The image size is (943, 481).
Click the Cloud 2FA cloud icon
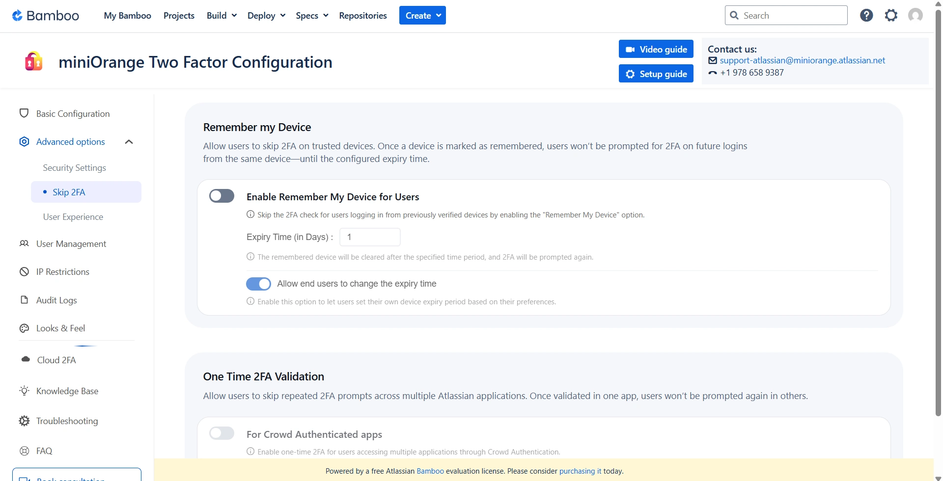click(26, 360)
